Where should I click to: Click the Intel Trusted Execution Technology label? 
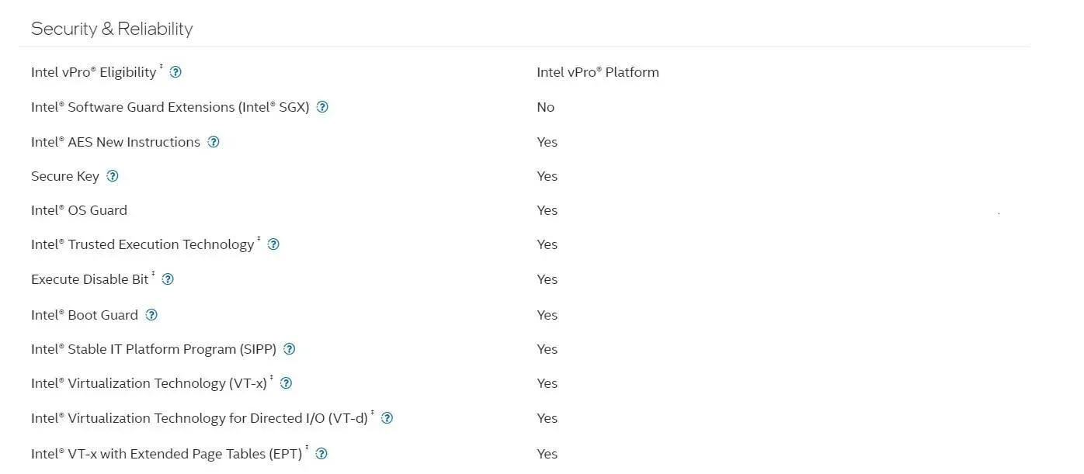pos(143,244)
